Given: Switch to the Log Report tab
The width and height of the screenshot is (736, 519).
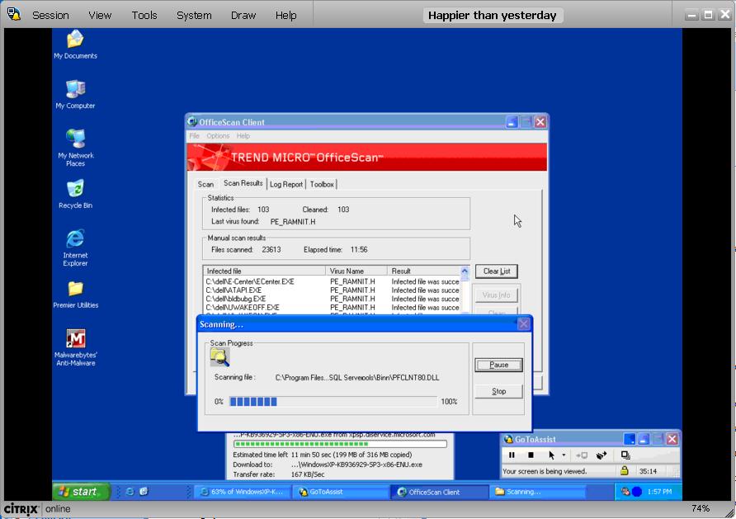Looking at the screenshot, I should point(286,184).
